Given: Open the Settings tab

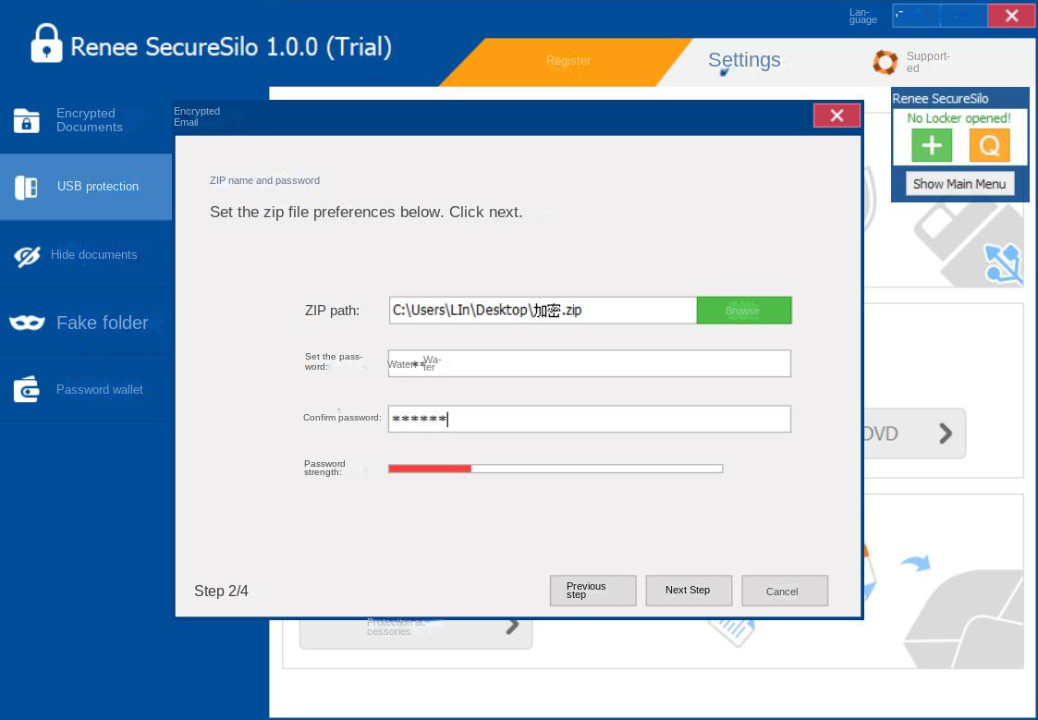Looking at the screenshot, I should click(744, 61).
